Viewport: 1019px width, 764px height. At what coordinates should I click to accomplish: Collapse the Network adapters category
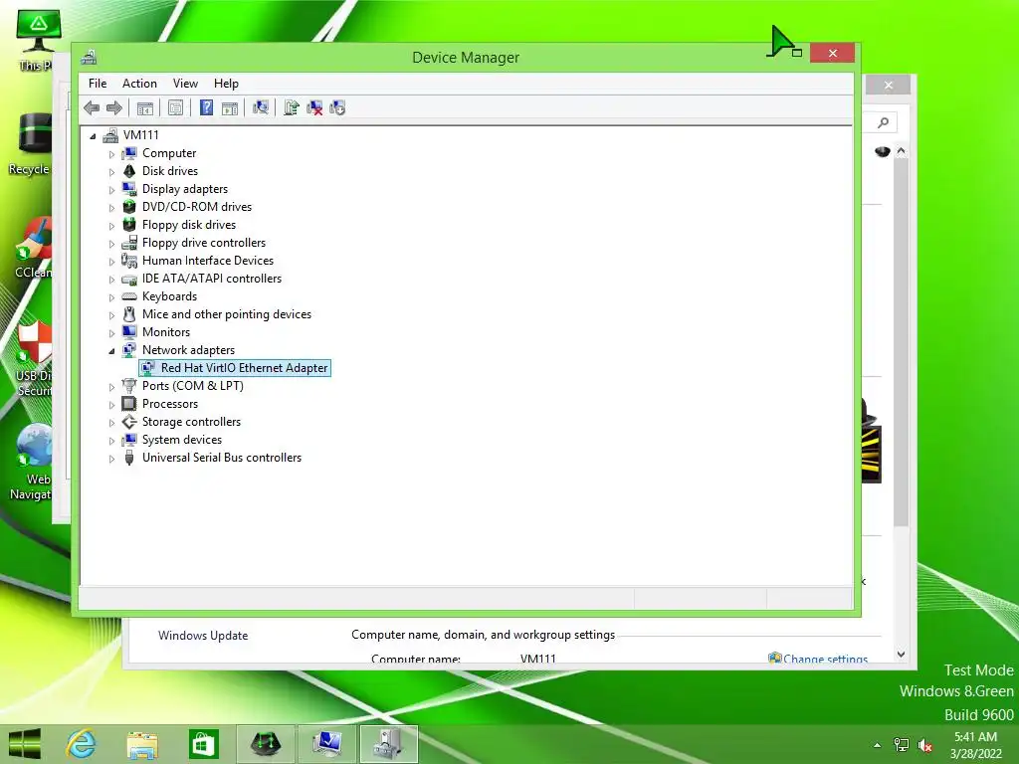click(111, 351)
